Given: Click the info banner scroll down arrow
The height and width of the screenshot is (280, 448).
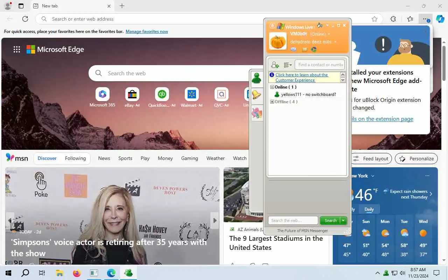Looking at the screenshot, I should tap(343, 80).
